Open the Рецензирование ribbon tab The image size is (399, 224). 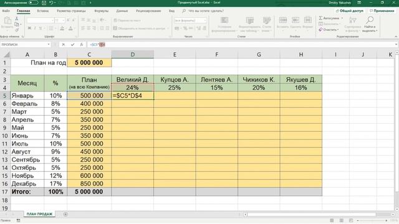(x=148, y=11)
